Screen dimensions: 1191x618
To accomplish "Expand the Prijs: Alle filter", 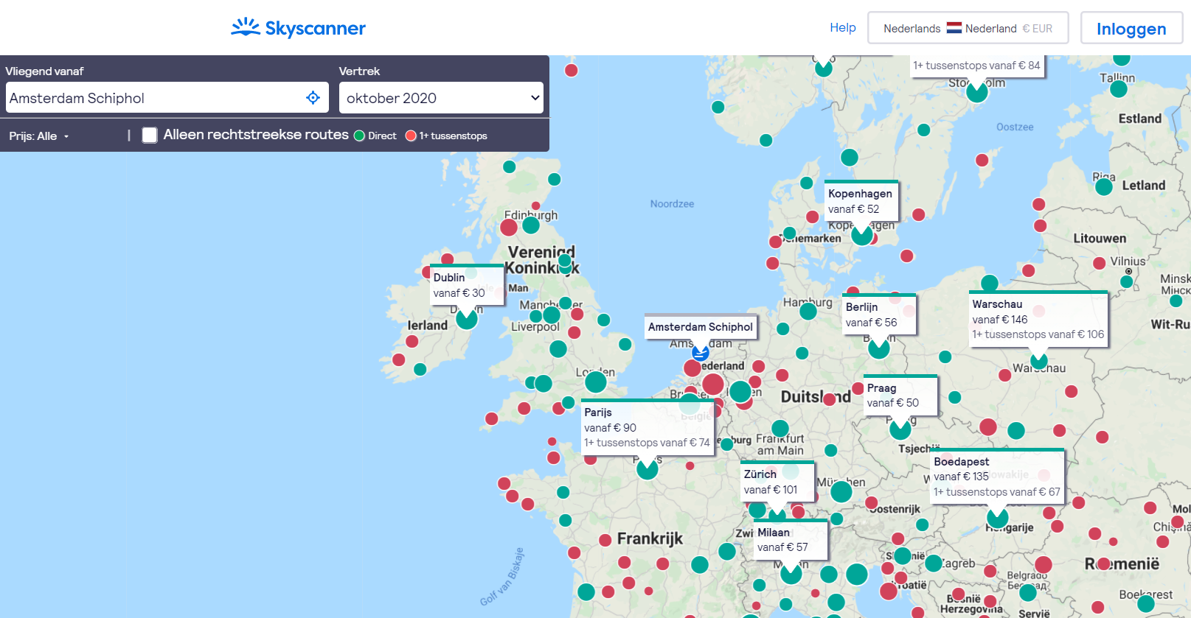I will (38, 136).
